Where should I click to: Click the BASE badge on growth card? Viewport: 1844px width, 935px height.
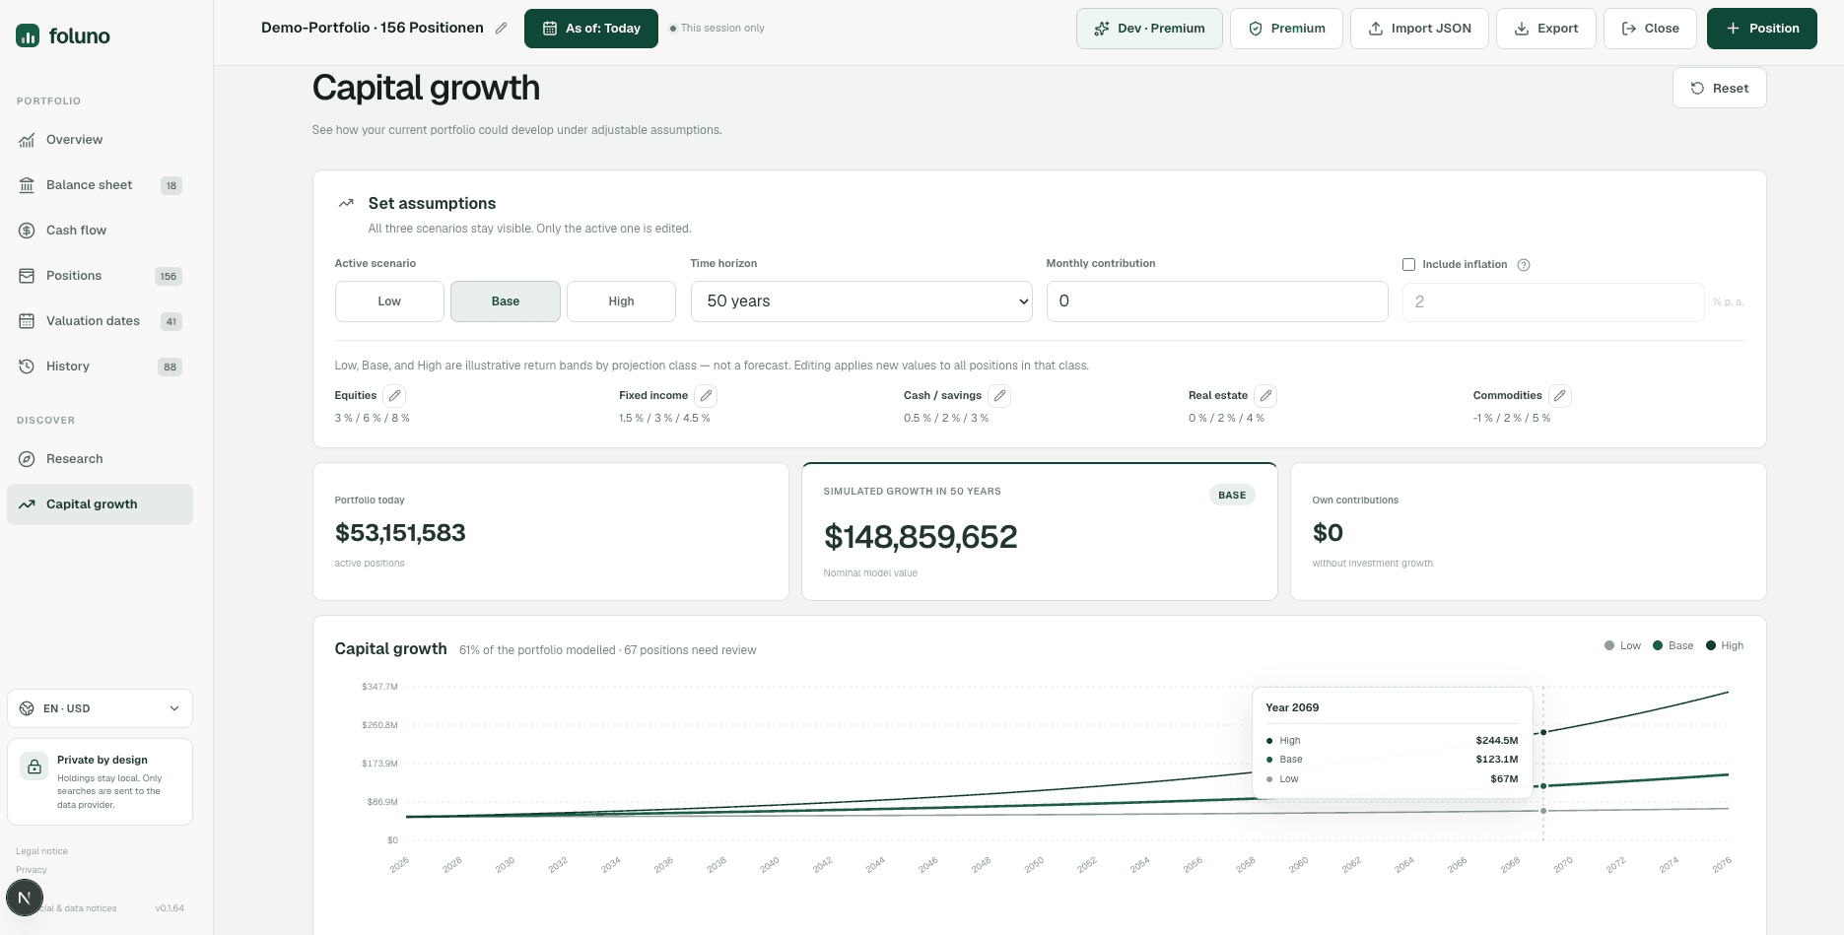[x=1232, y=496]
